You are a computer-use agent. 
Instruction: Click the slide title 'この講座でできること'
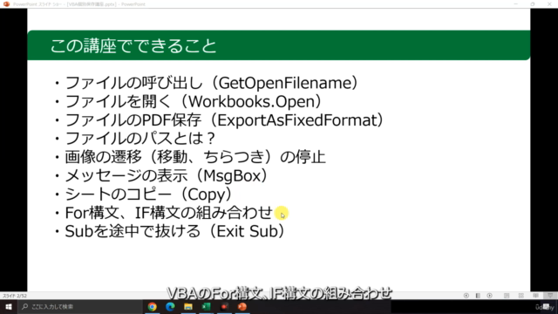[x=133, y=46]
